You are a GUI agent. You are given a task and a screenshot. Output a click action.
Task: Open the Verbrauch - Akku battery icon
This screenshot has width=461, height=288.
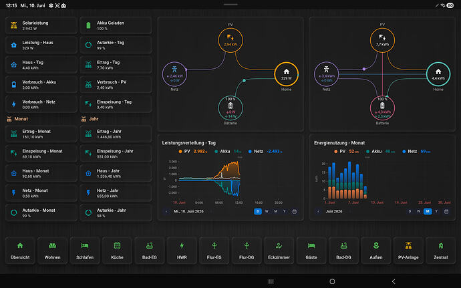tap(14, 85)
